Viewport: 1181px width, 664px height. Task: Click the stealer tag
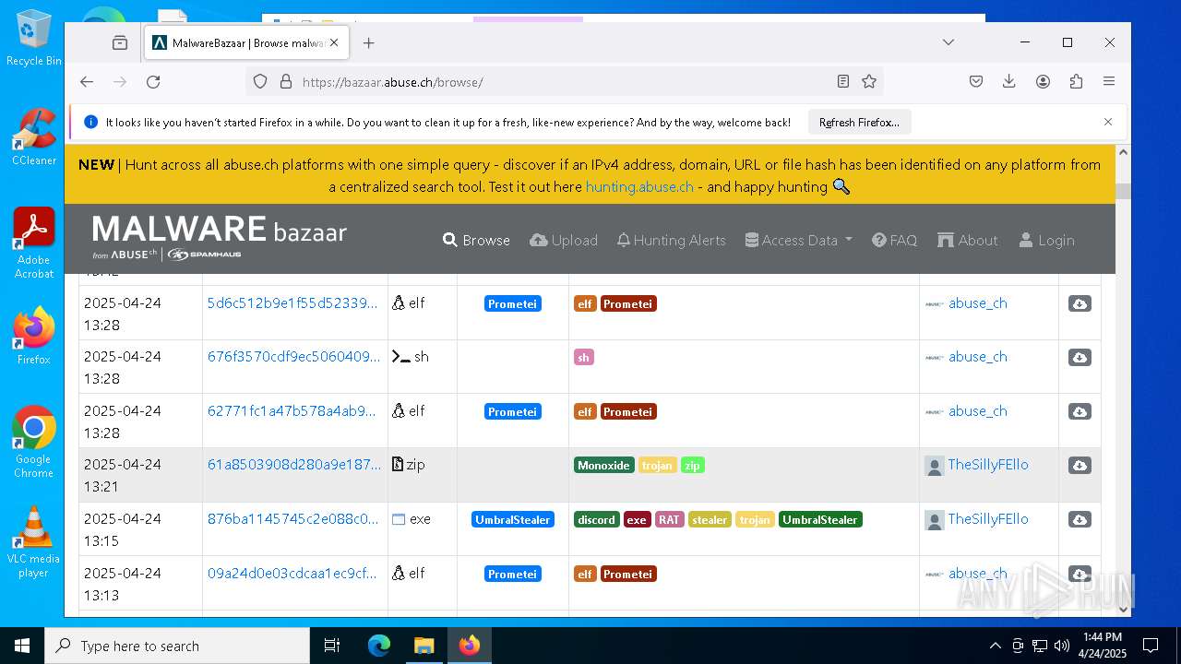coord(710,519)
